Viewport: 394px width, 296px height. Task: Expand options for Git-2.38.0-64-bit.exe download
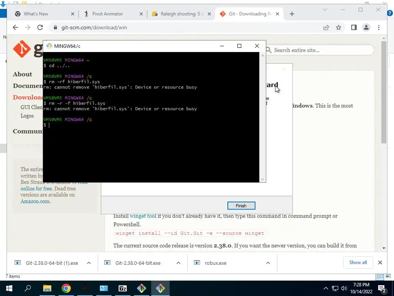179,263
